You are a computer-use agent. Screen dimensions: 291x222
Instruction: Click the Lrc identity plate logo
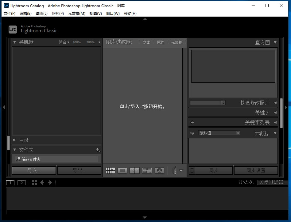(13, 30)
